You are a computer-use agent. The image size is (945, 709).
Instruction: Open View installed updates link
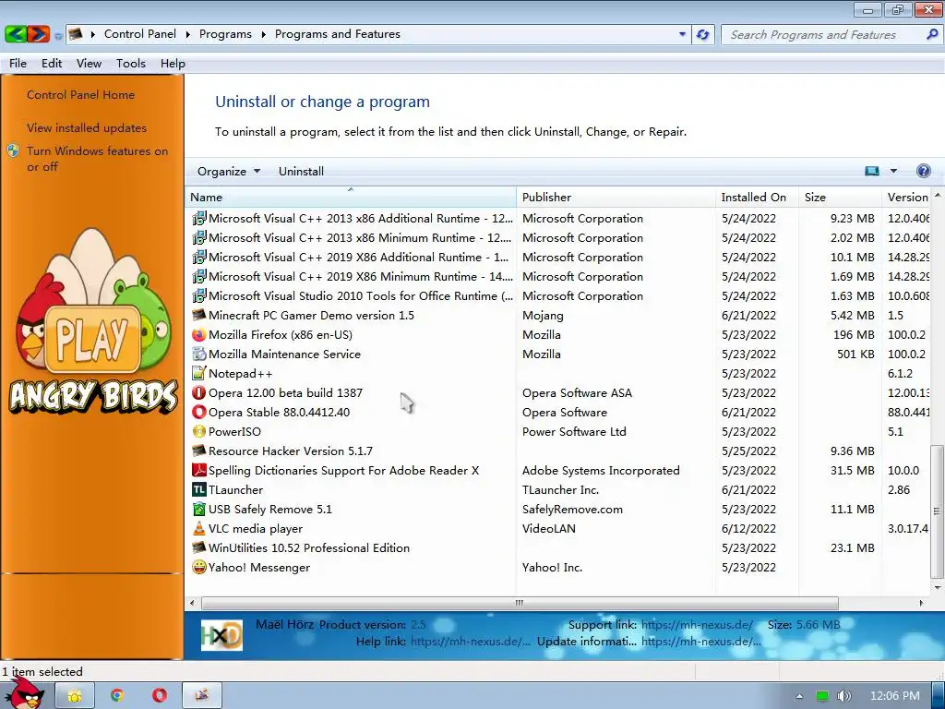(x=87, y=127)
